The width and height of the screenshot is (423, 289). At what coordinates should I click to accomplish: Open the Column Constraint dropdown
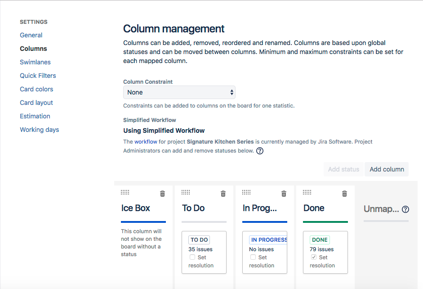click(x=179, y=92)
